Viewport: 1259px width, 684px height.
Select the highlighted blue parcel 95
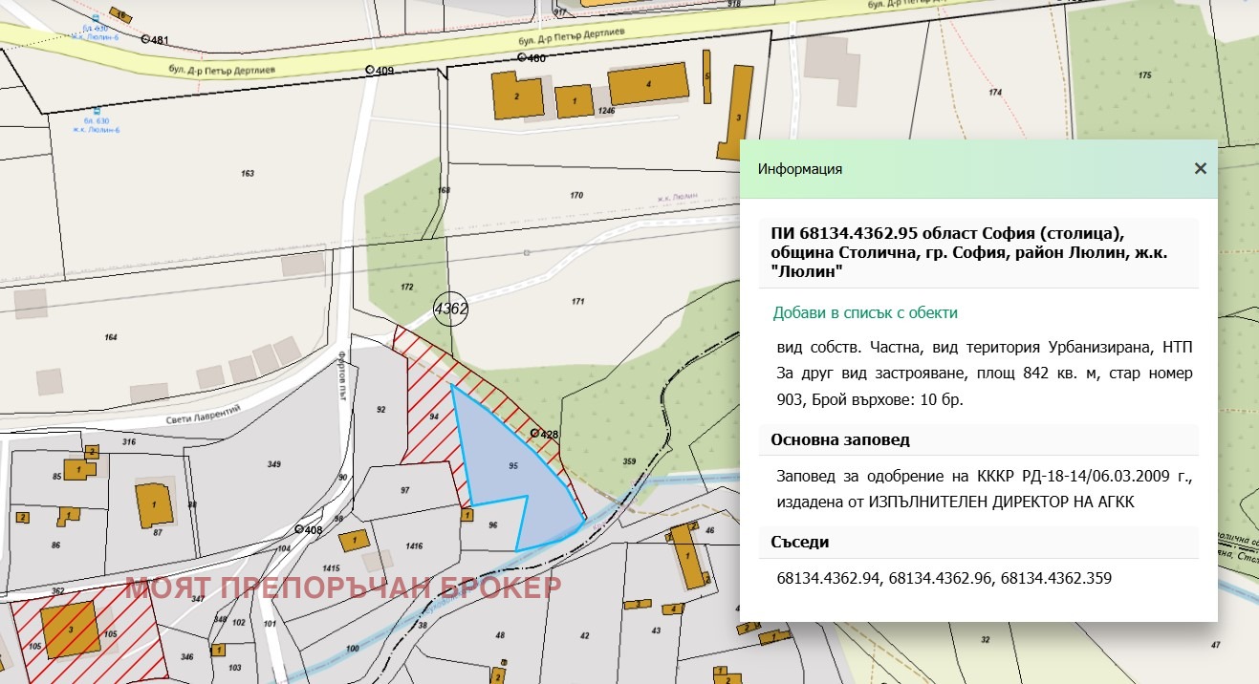(513, 465)
